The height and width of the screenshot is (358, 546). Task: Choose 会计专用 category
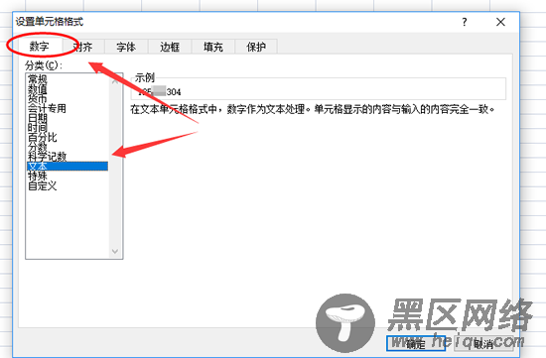[x=68, y=108]
